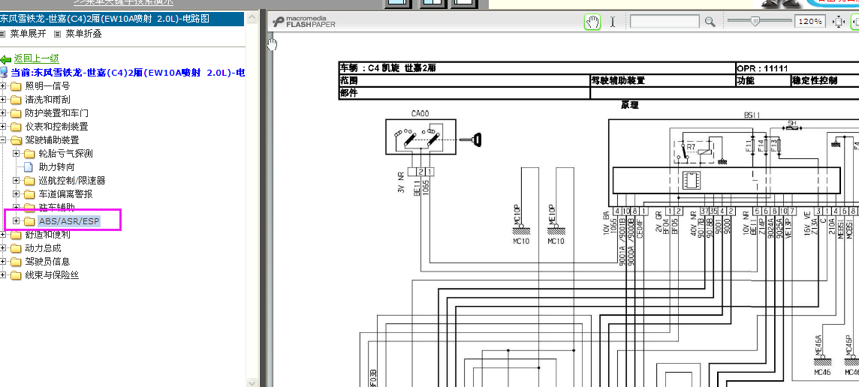Click the 菜单折叠 button text

tap(84, 34)
